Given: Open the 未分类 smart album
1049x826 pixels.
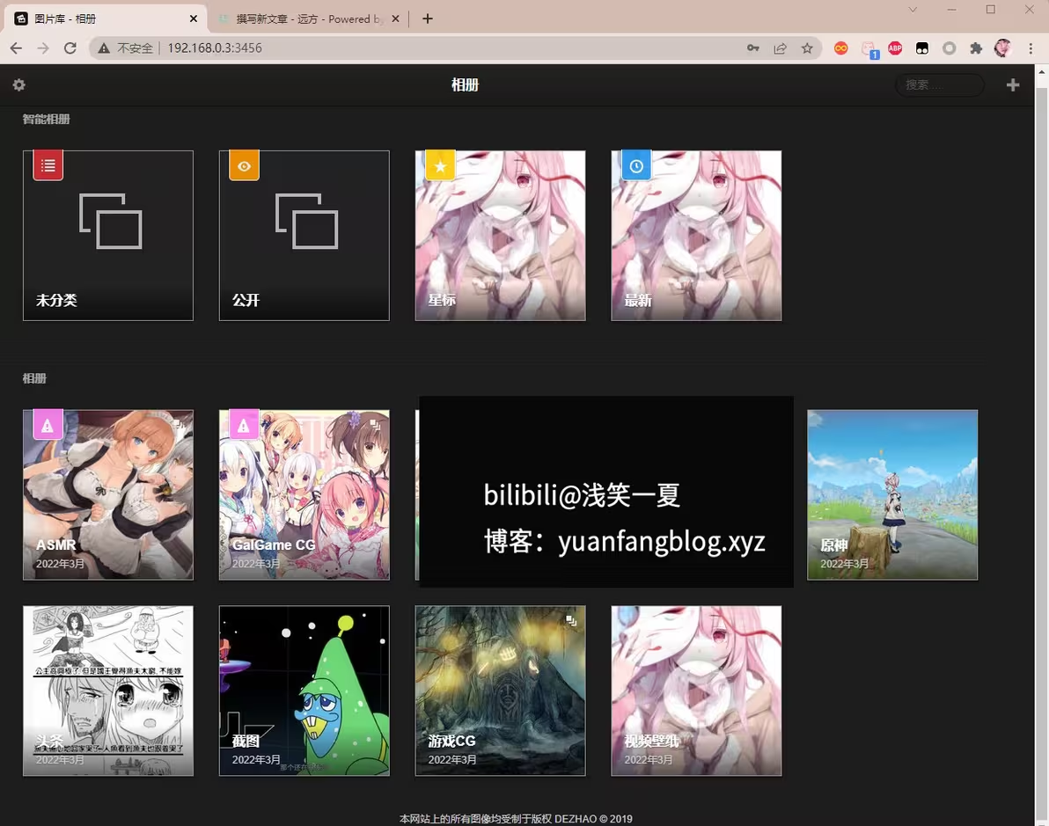Looking at the screenshot, I should pos(108,236).
